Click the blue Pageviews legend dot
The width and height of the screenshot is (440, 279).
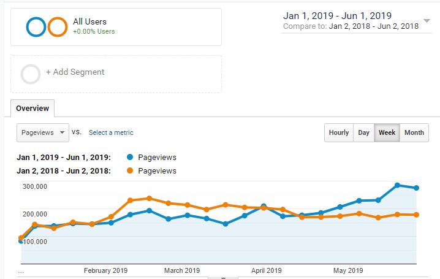[129, 157]
